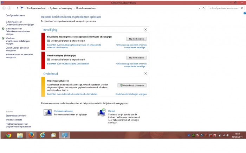The height and width of the screenshot is (153, 246).
Task: Click Berichten over virusbeveiliging uitschakelen
Action: pos(68,64)
